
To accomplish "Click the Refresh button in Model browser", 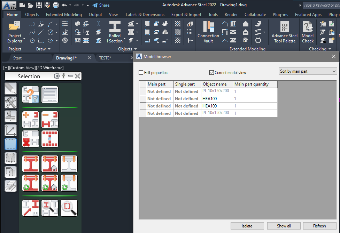I will [319, 226].
